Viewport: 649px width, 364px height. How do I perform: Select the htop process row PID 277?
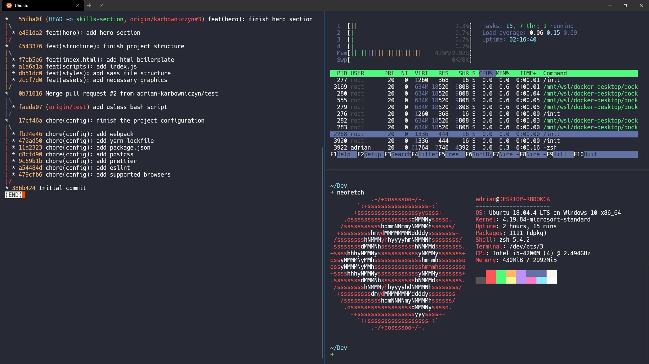484,80
